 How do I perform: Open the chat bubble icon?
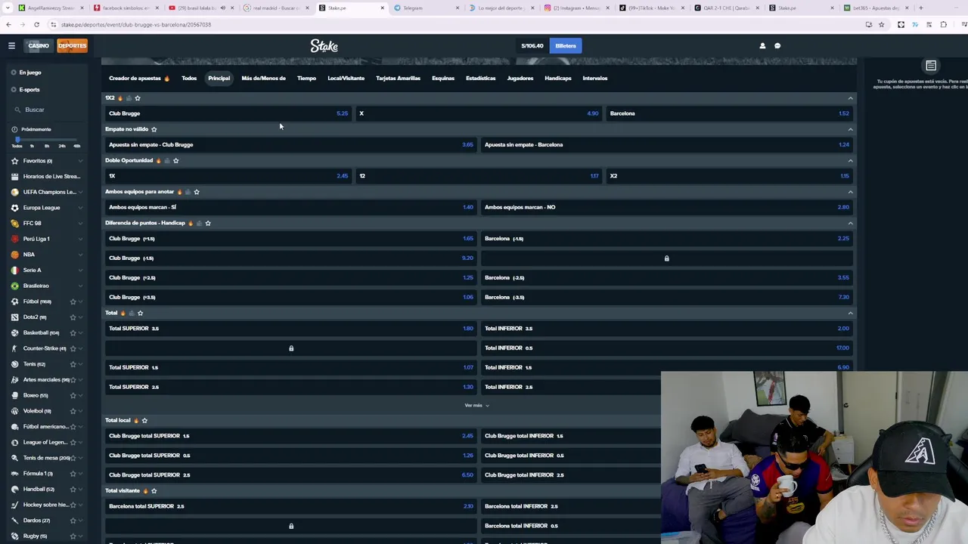point(777,45)
